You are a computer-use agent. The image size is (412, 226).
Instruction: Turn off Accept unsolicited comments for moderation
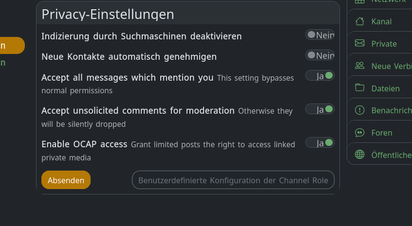coord(319,109)
